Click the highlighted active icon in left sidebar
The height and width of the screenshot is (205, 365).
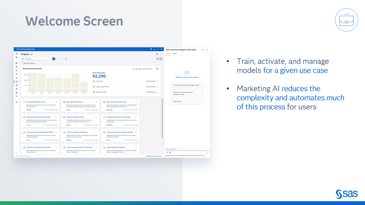tap(16, 82)
